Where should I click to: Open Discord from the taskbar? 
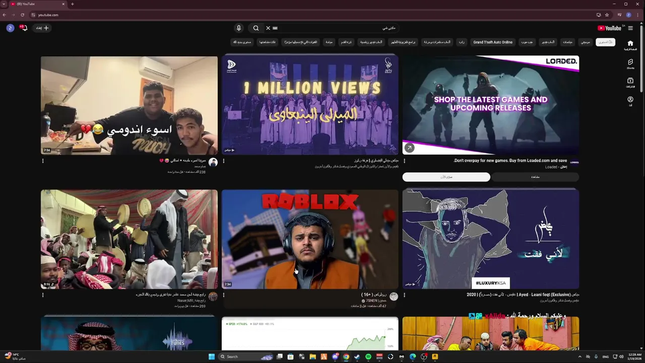(x=335, y=357)
